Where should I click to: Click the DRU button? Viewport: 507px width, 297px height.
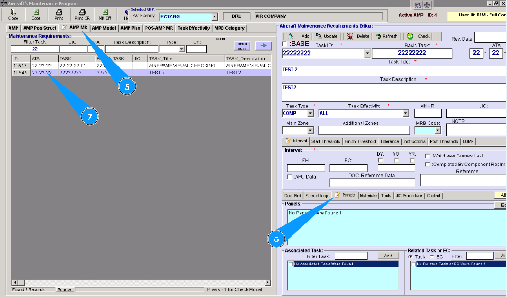pos(236,16)
